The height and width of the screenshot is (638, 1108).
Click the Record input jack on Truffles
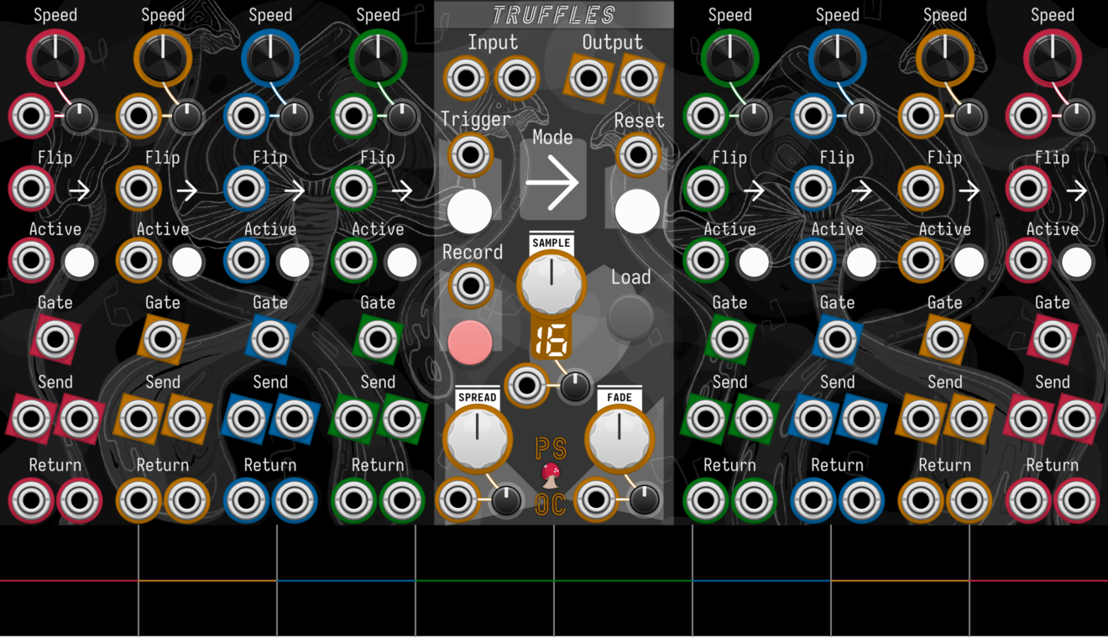tap(470, 286)
